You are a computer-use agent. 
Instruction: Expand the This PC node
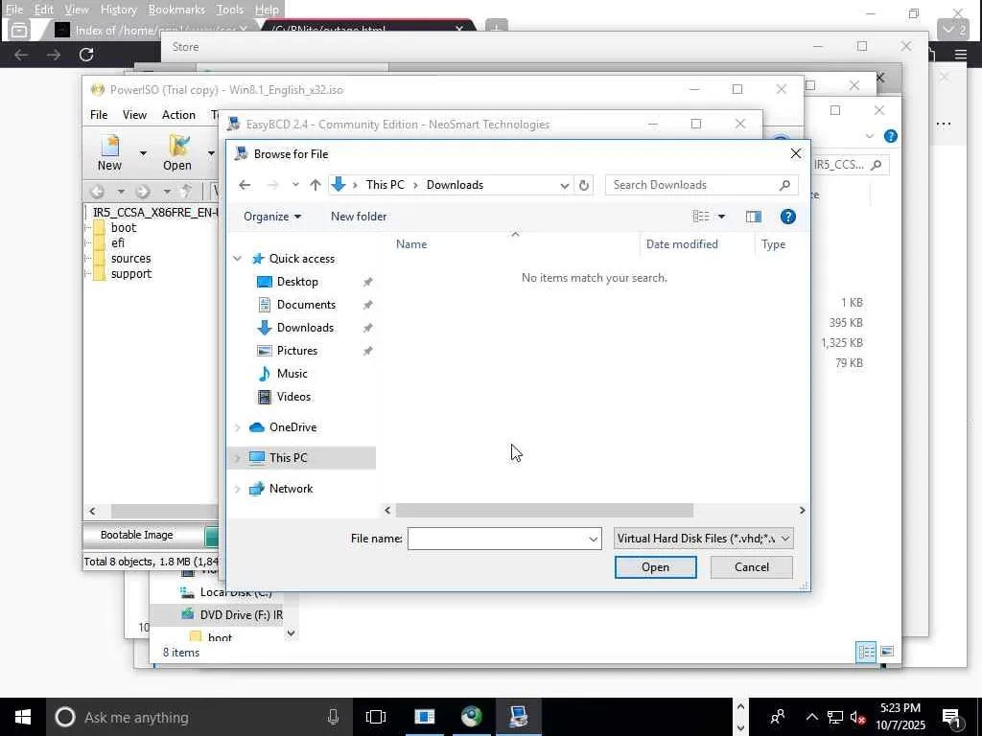(x=238, y=458)
